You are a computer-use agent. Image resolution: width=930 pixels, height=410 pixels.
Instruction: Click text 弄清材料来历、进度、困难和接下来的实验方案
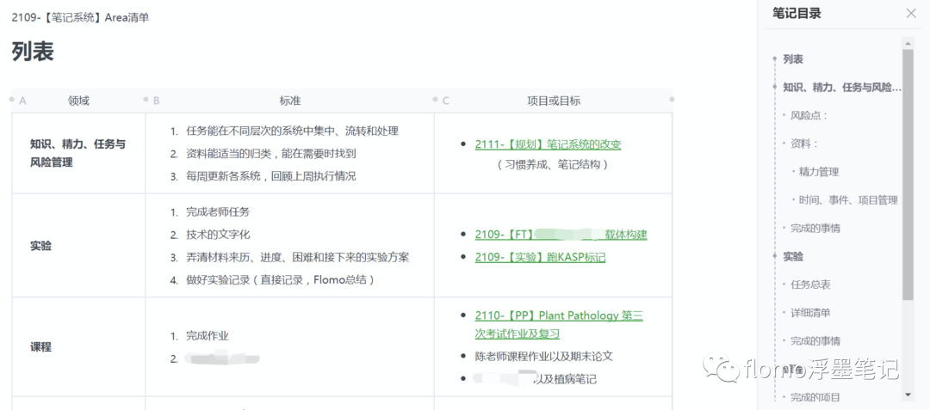[297, 257]
